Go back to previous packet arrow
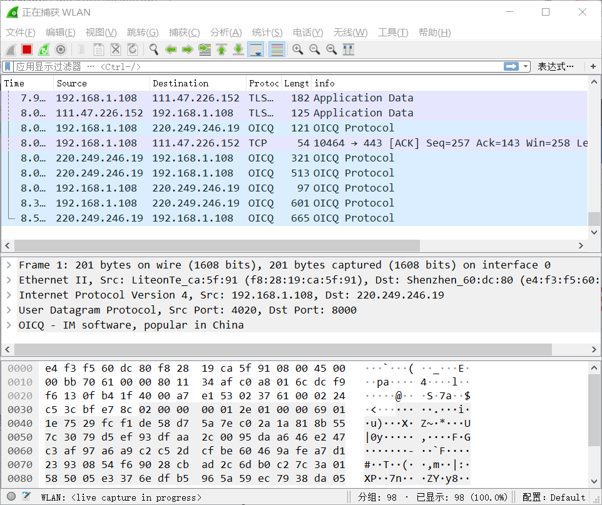 [x=171, y=49]
